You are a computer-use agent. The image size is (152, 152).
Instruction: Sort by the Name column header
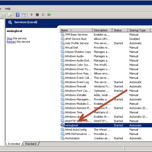click(x=76, y=30)
